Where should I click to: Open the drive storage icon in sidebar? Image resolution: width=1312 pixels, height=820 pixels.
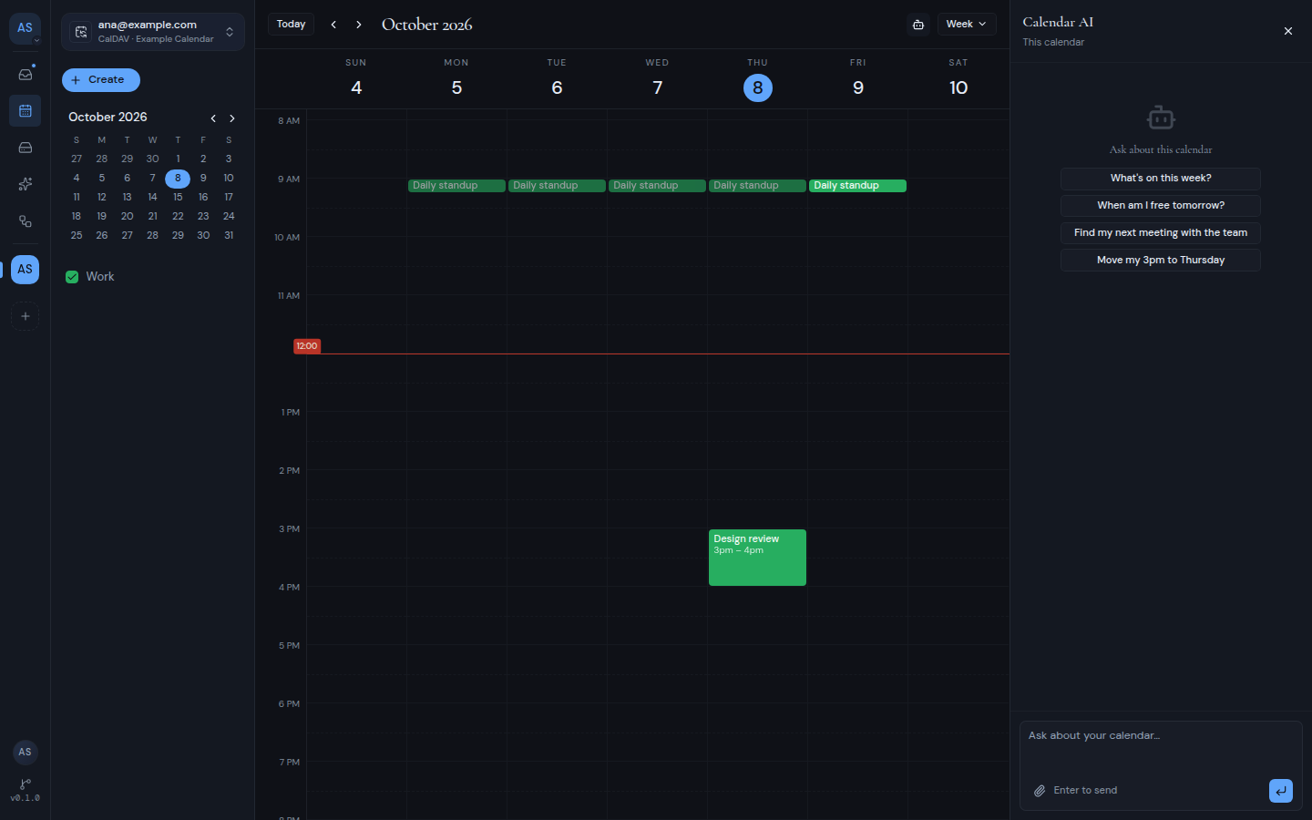(x=26, y=148)
